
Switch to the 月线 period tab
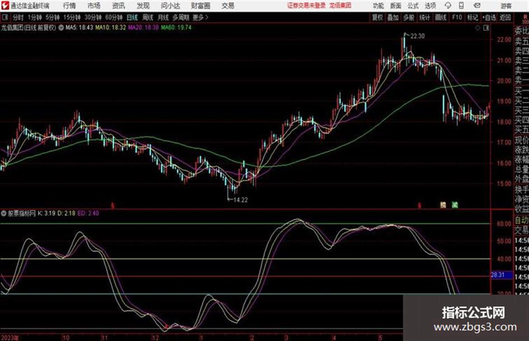[x=163, y=17]
